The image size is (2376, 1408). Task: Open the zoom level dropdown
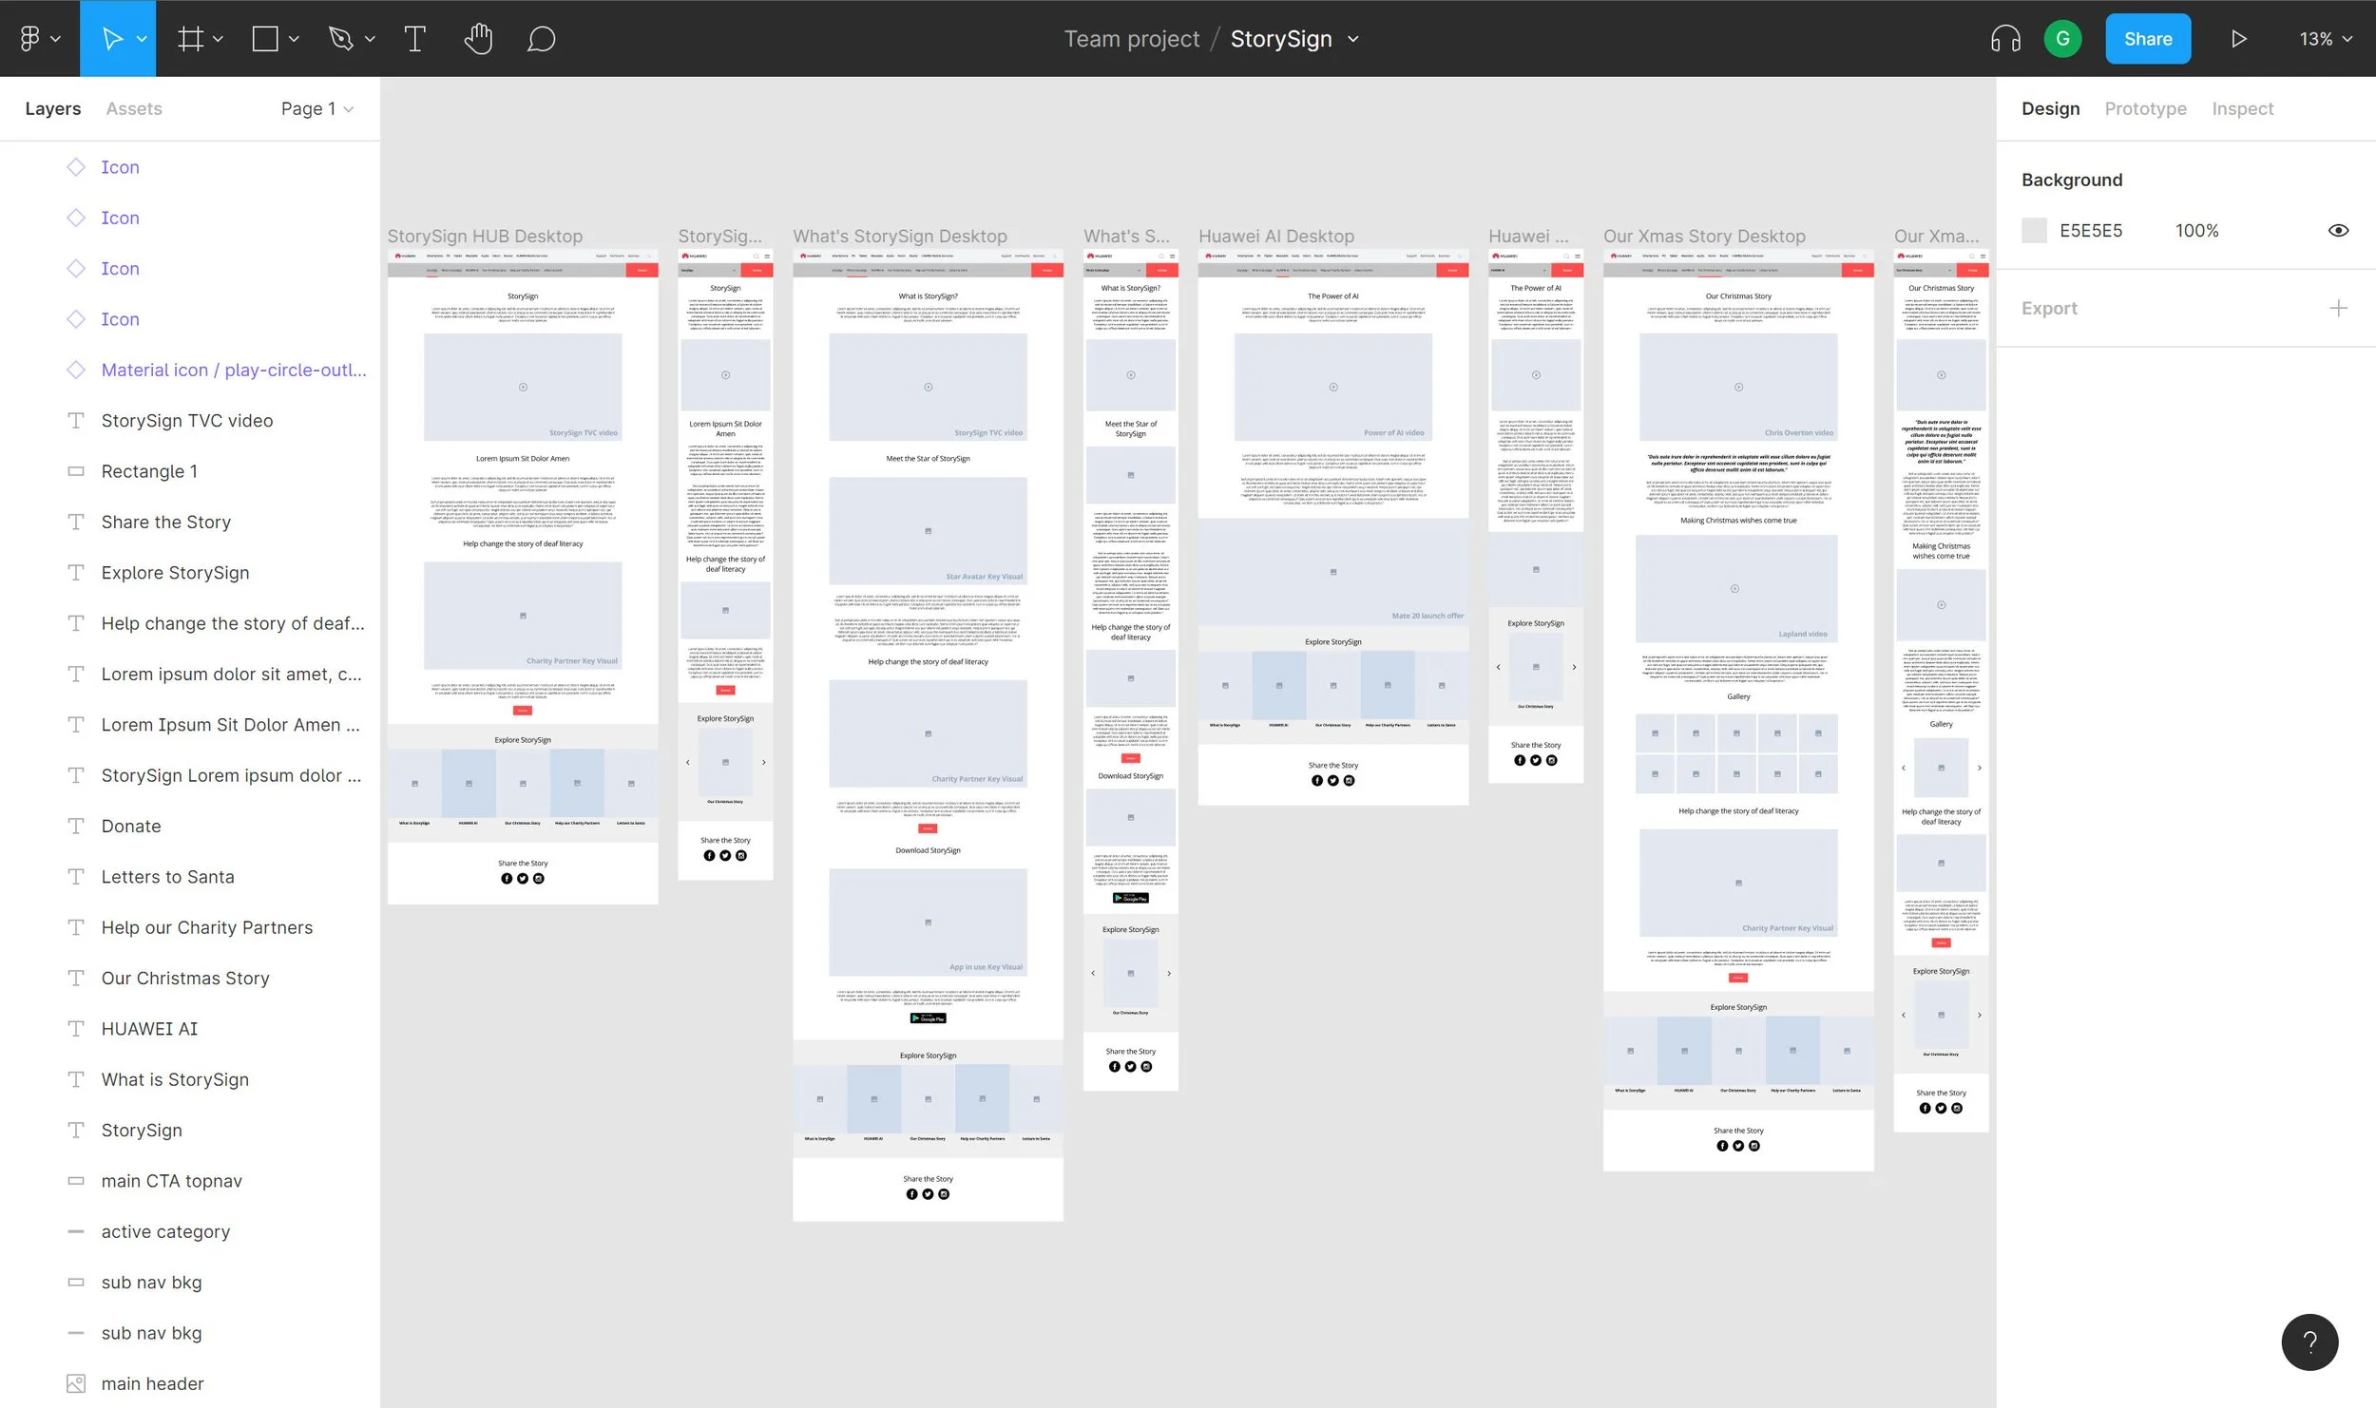point(2325,39)
